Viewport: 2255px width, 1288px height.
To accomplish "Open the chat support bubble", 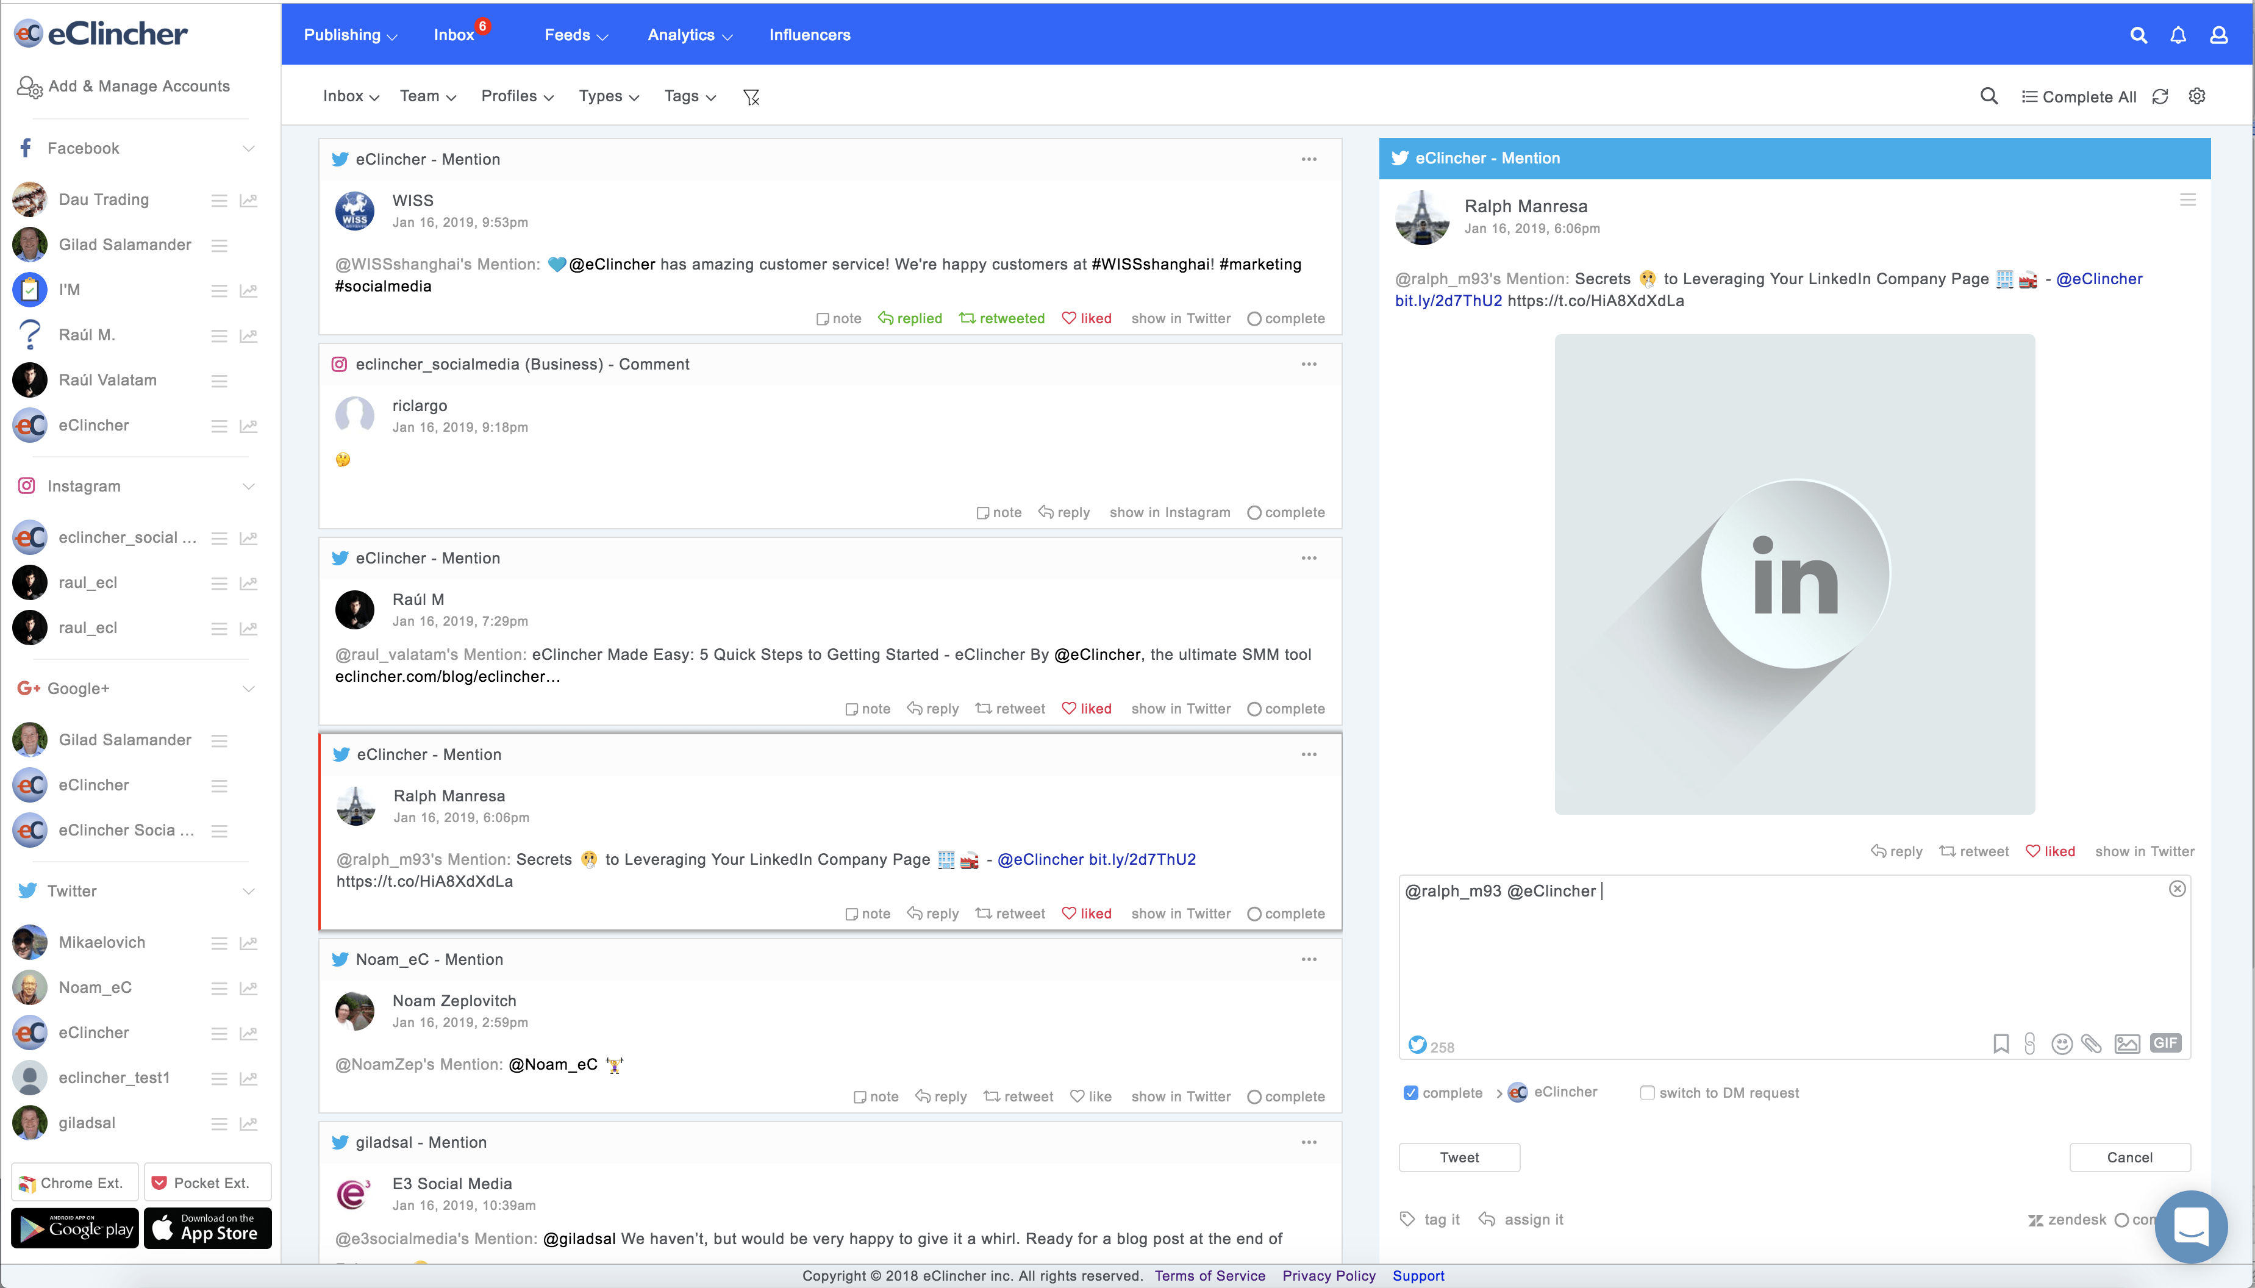I will click(x=2192, y=1226).
